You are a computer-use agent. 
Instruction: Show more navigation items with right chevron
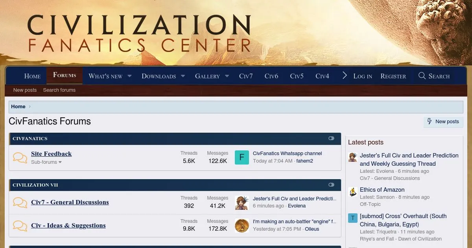click(x=345, y=76)
